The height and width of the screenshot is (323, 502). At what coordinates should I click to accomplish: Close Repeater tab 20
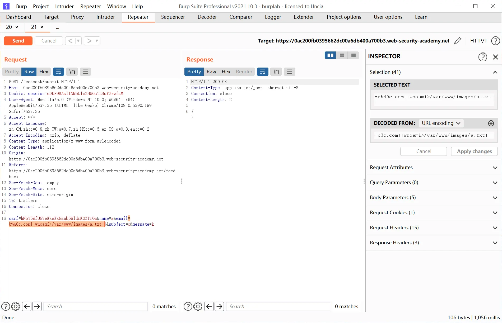(x=17, y=27)
